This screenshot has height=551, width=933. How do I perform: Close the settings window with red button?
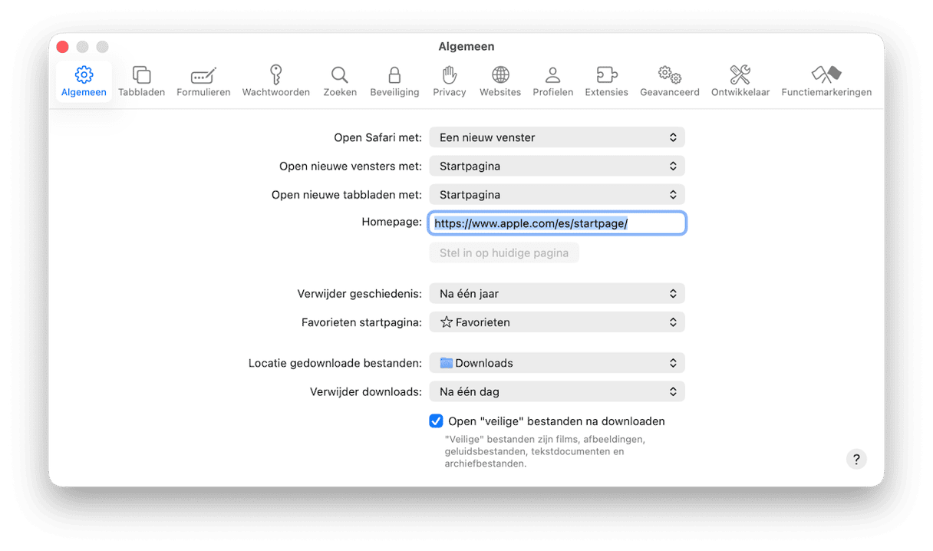[63, 47]
